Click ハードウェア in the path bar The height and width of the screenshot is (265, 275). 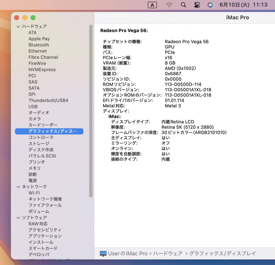pyautogui.click(x=168, y=254)
